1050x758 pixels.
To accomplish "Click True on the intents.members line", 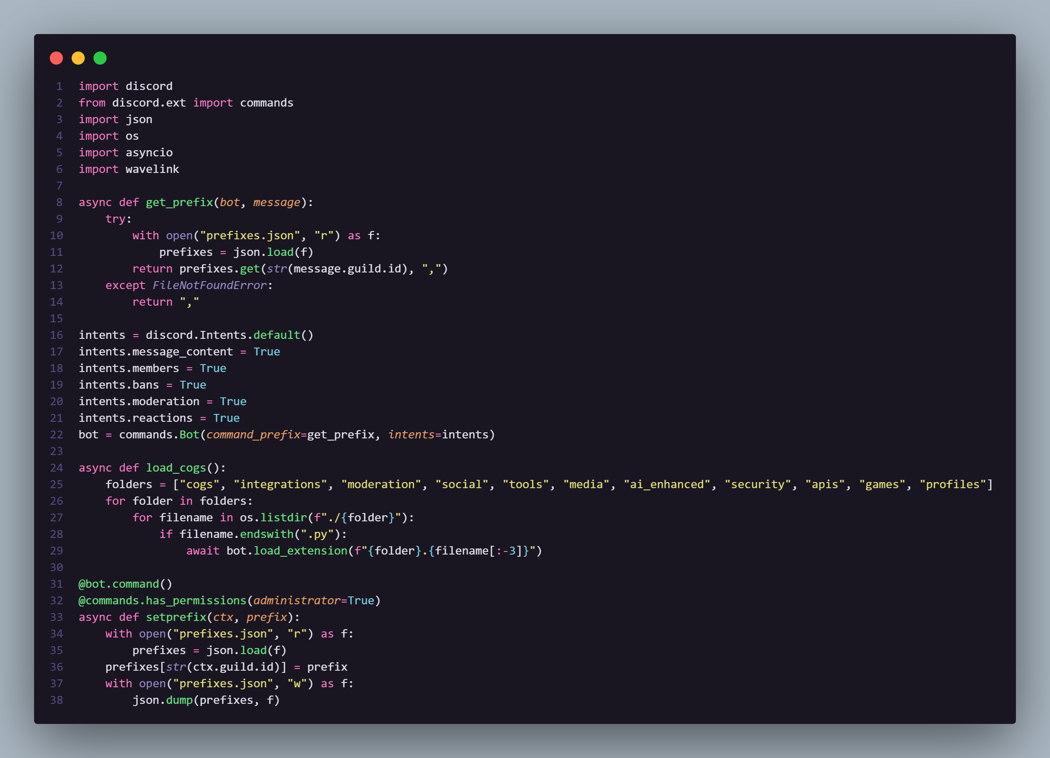I will click(x=213, y=369).
